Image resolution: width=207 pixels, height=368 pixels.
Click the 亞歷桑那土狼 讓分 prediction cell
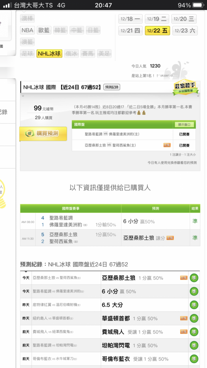[156, 238]
